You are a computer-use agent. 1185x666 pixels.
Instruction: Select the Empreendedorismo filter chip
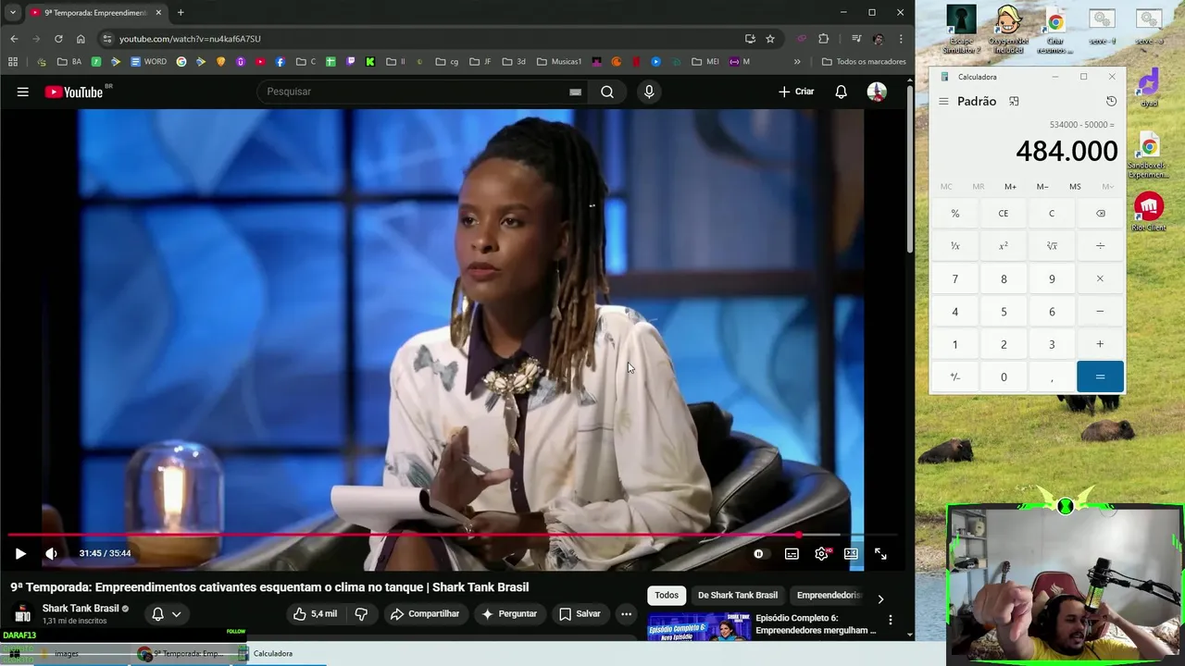click(x=829, y=595)
